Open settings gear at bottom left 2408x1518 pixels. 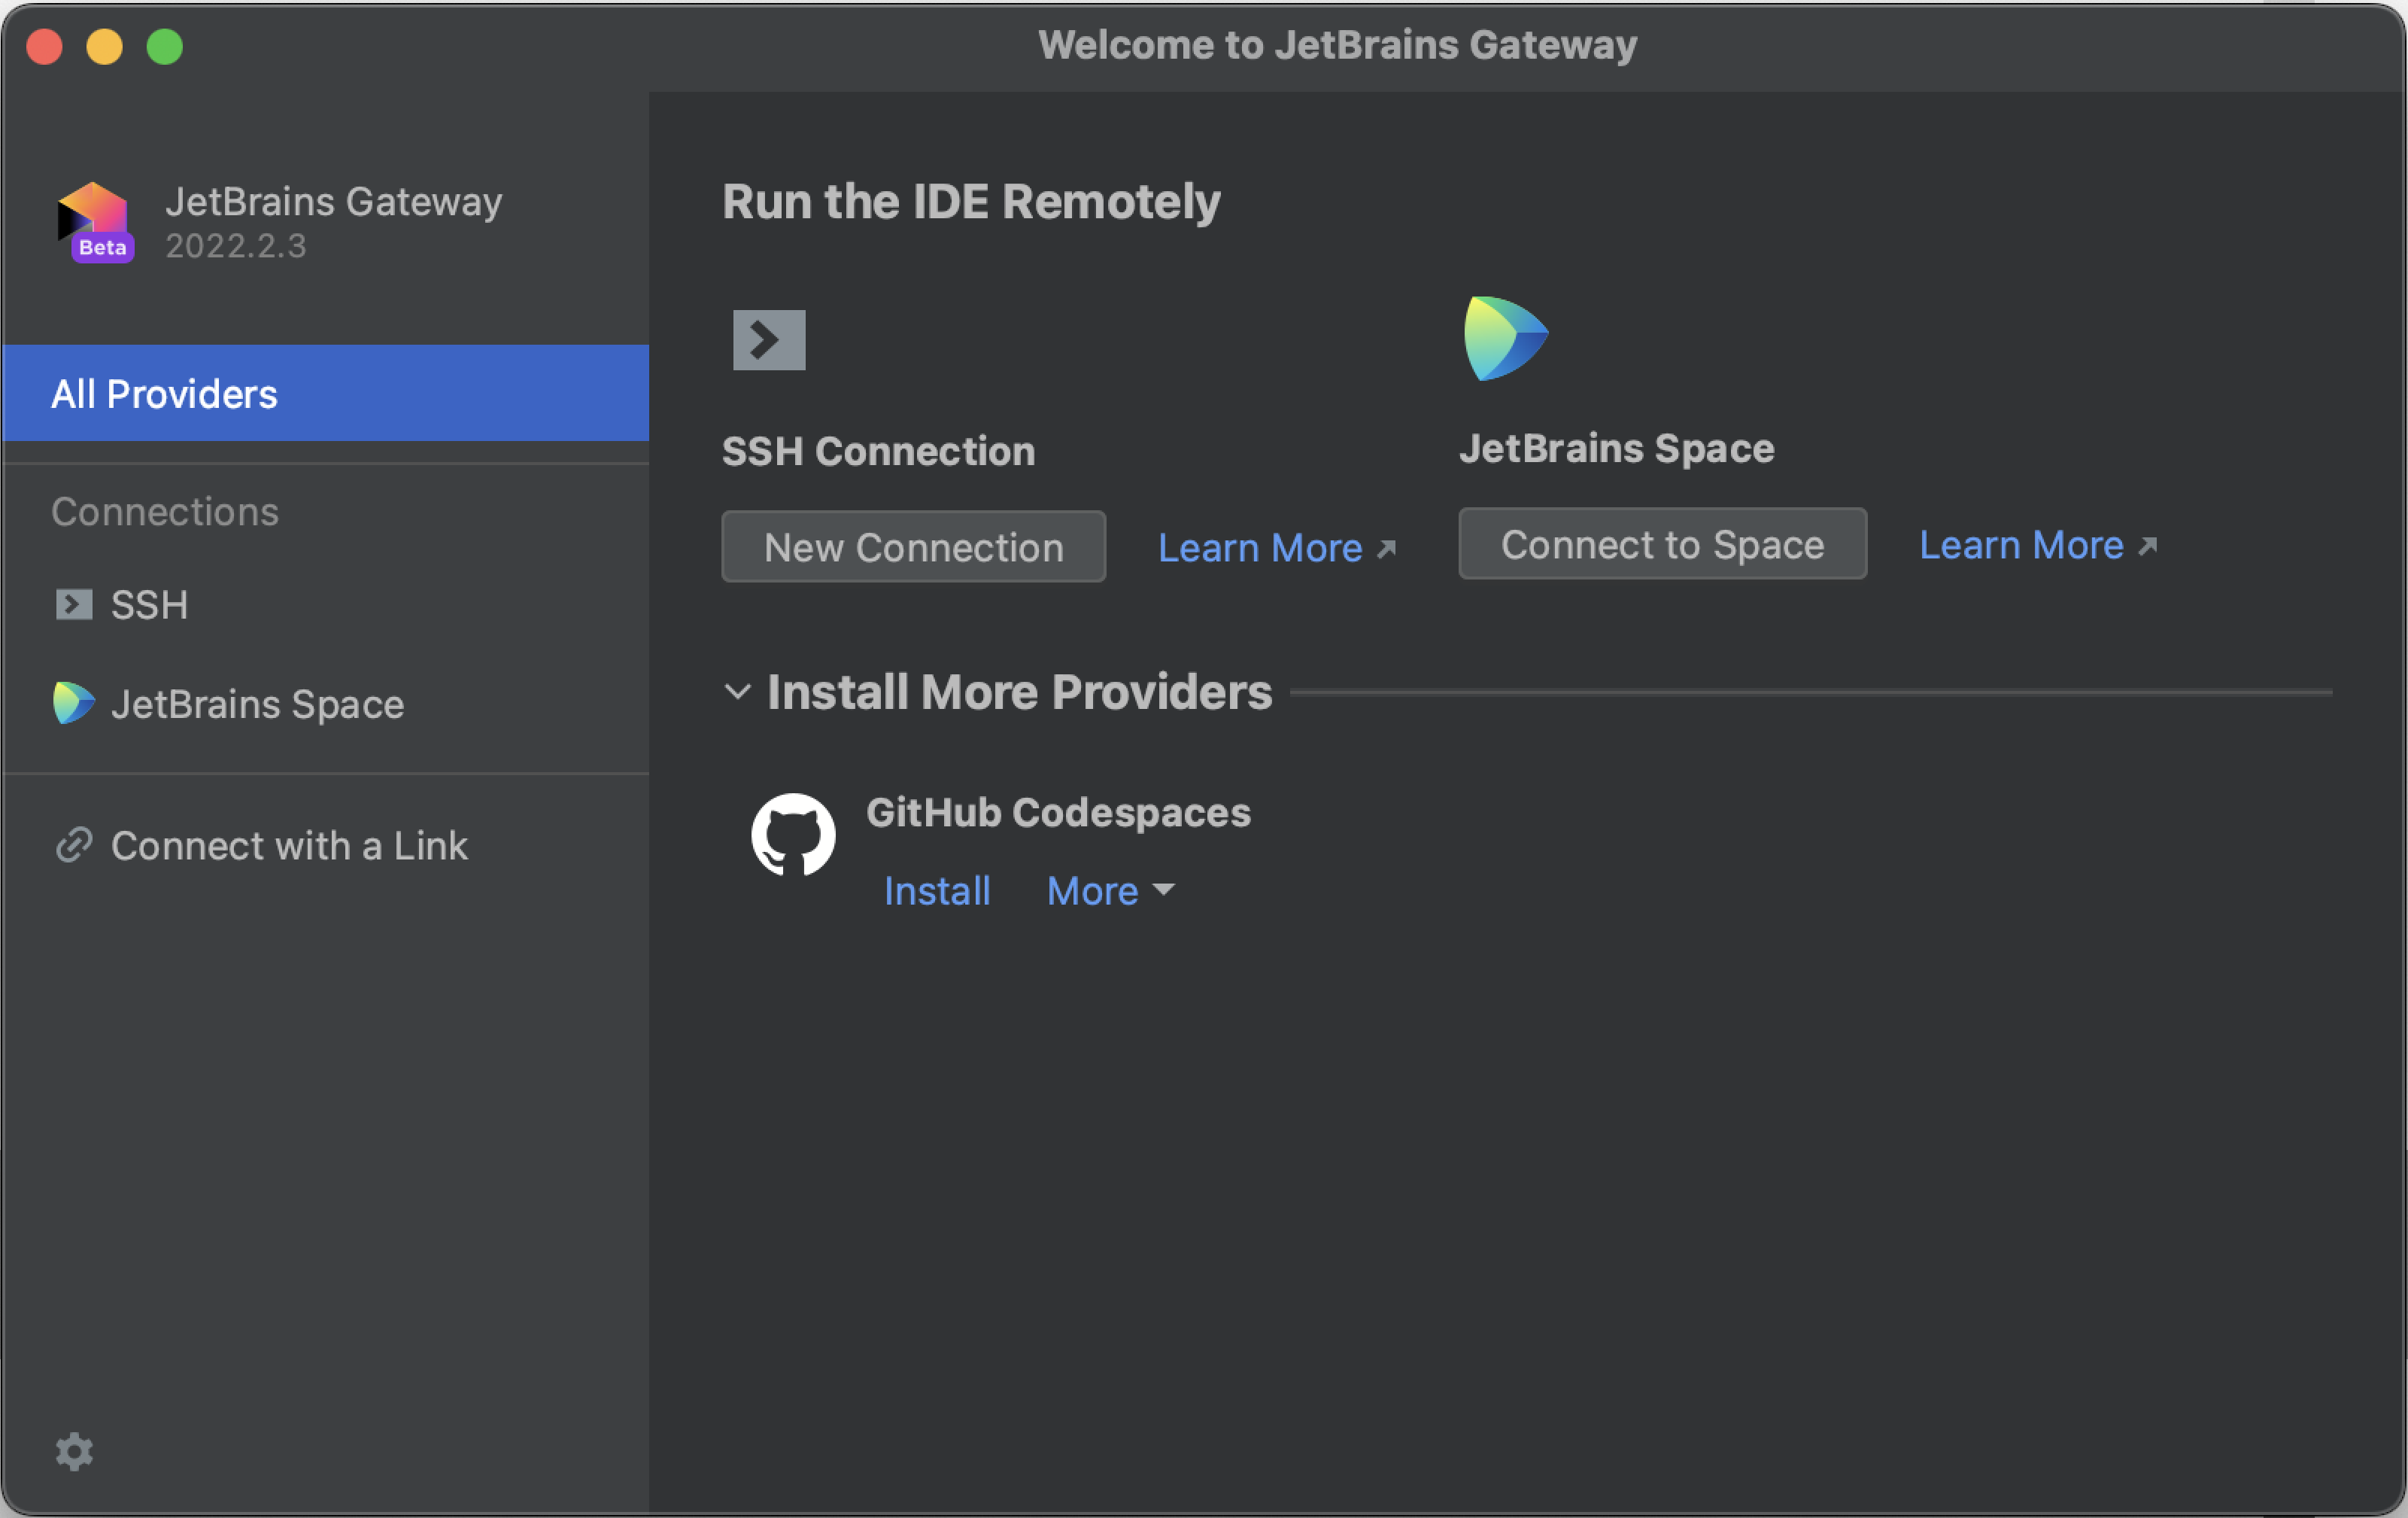(74, 1451)
